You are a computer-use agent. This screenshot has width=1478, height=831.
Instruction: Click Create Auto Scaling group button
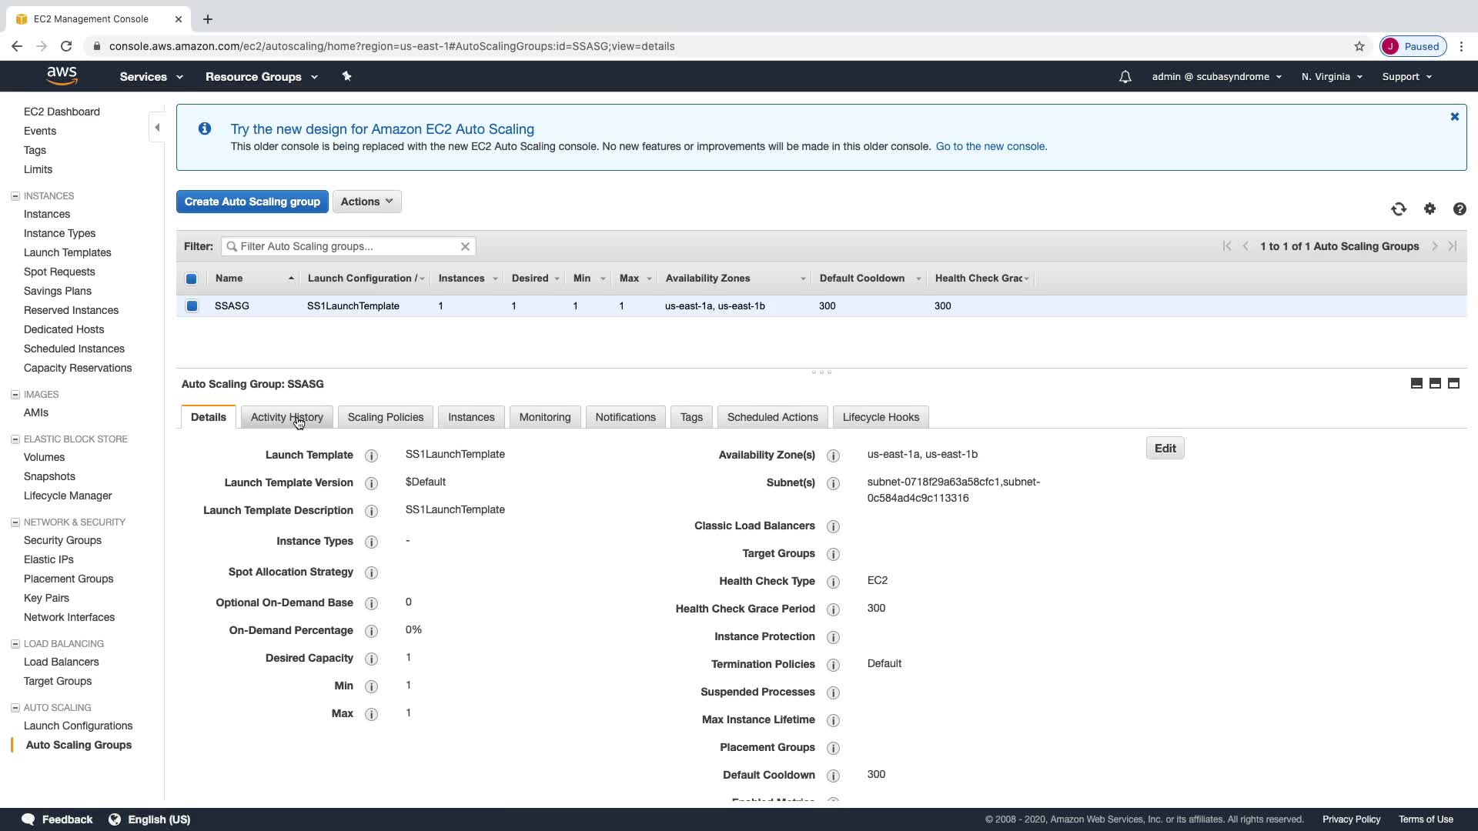[252, 202]
